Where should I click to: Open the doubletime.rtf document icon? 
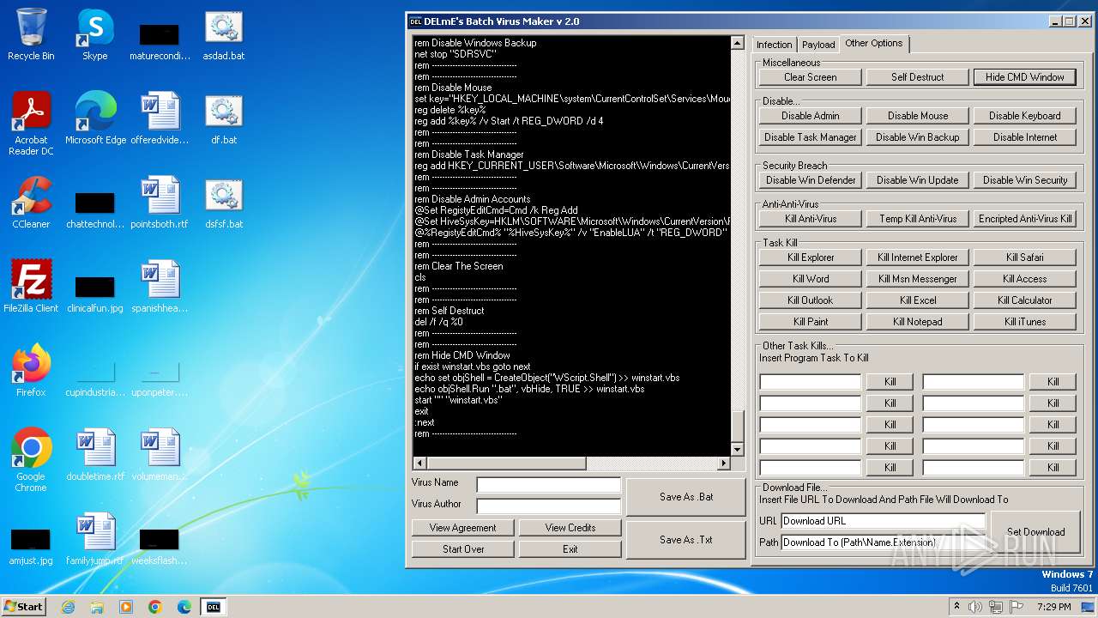[95, 455]
